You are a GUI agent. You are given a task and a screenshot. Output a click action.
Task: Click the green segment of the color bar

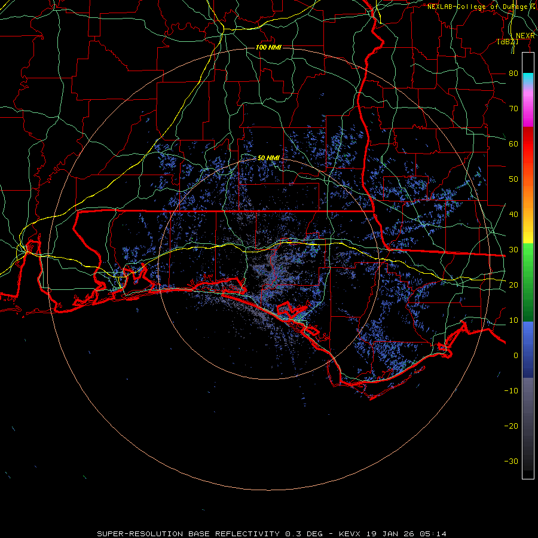528,282
